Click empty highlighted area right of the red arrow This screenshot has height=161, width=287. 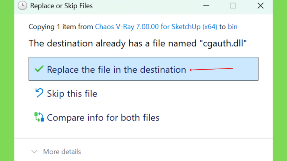245,69
